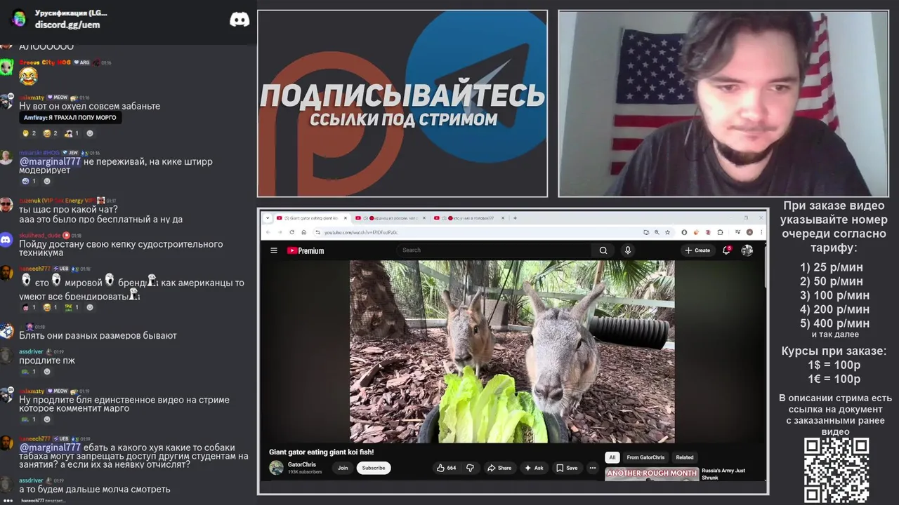Go back in the browser
Screen dimensions: 899x505
(x=268, y=232)
